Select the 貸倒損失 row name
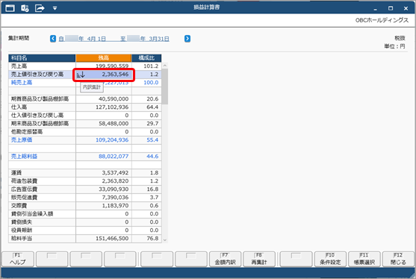This screenshot has width=416, height=279. click(22, 222)
